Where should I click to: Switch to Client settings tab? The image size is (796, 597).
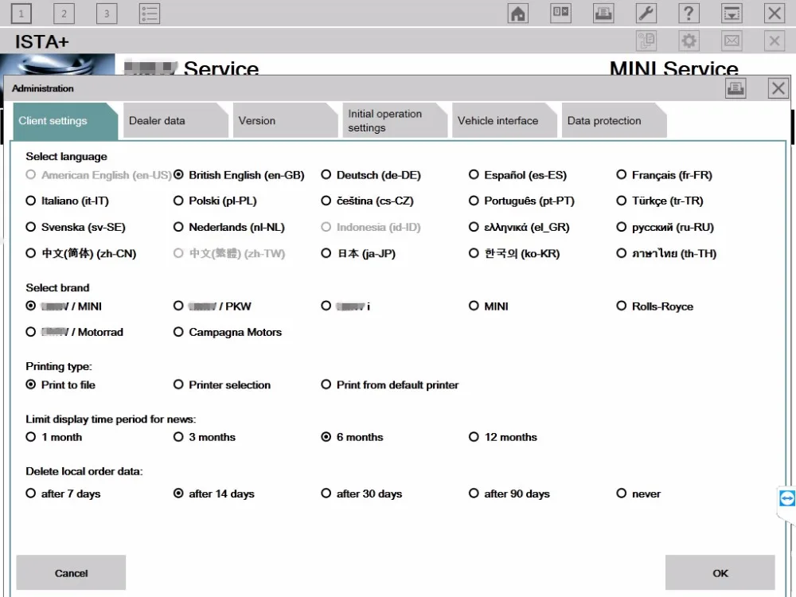point(65,121)
